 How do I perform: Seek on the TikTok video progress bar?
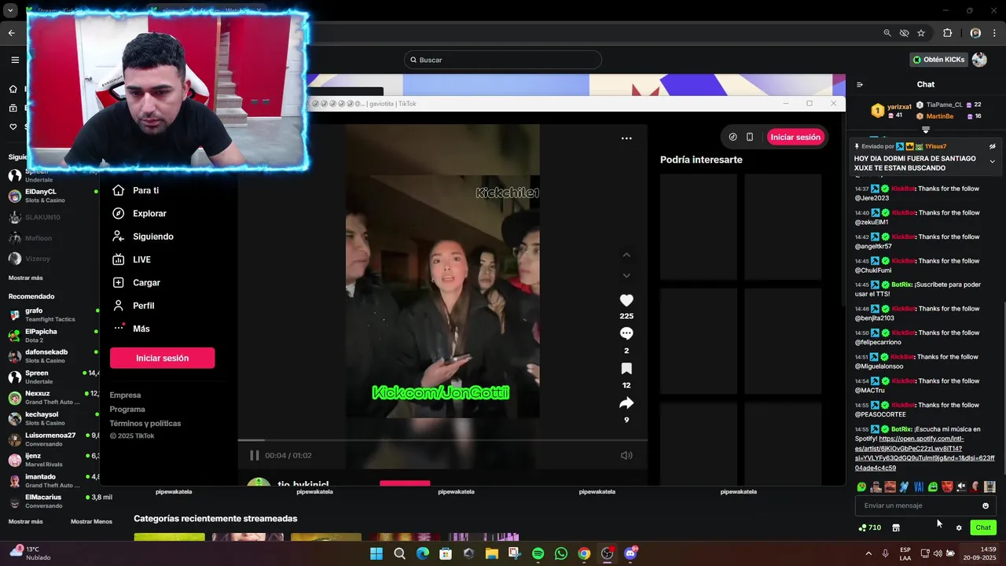pyautogui.click(x=442, y=440)
